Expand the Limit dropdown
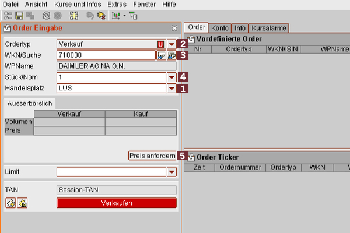Screen dimensions: 350x233 (x=171, y=172)
